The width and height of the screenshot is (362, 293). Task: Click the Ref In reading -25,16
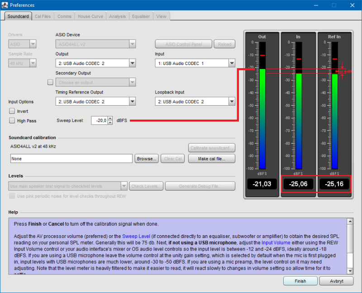coord(334,184)
